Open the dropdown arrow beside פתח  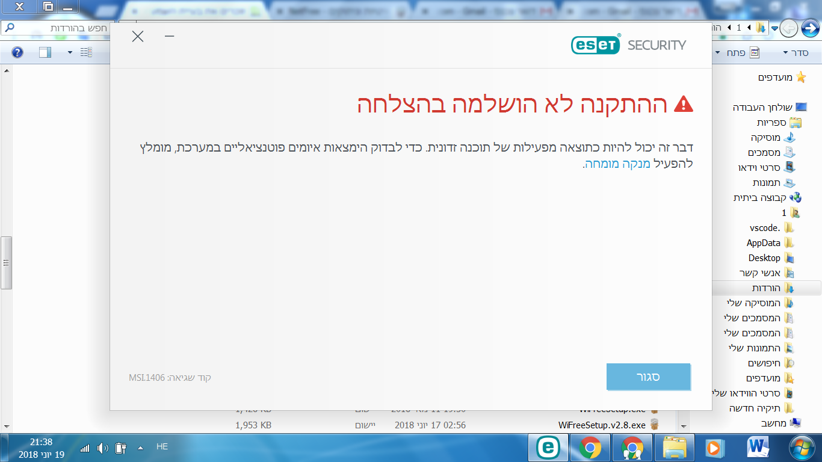pyautogui.click(x=717, y=53)
